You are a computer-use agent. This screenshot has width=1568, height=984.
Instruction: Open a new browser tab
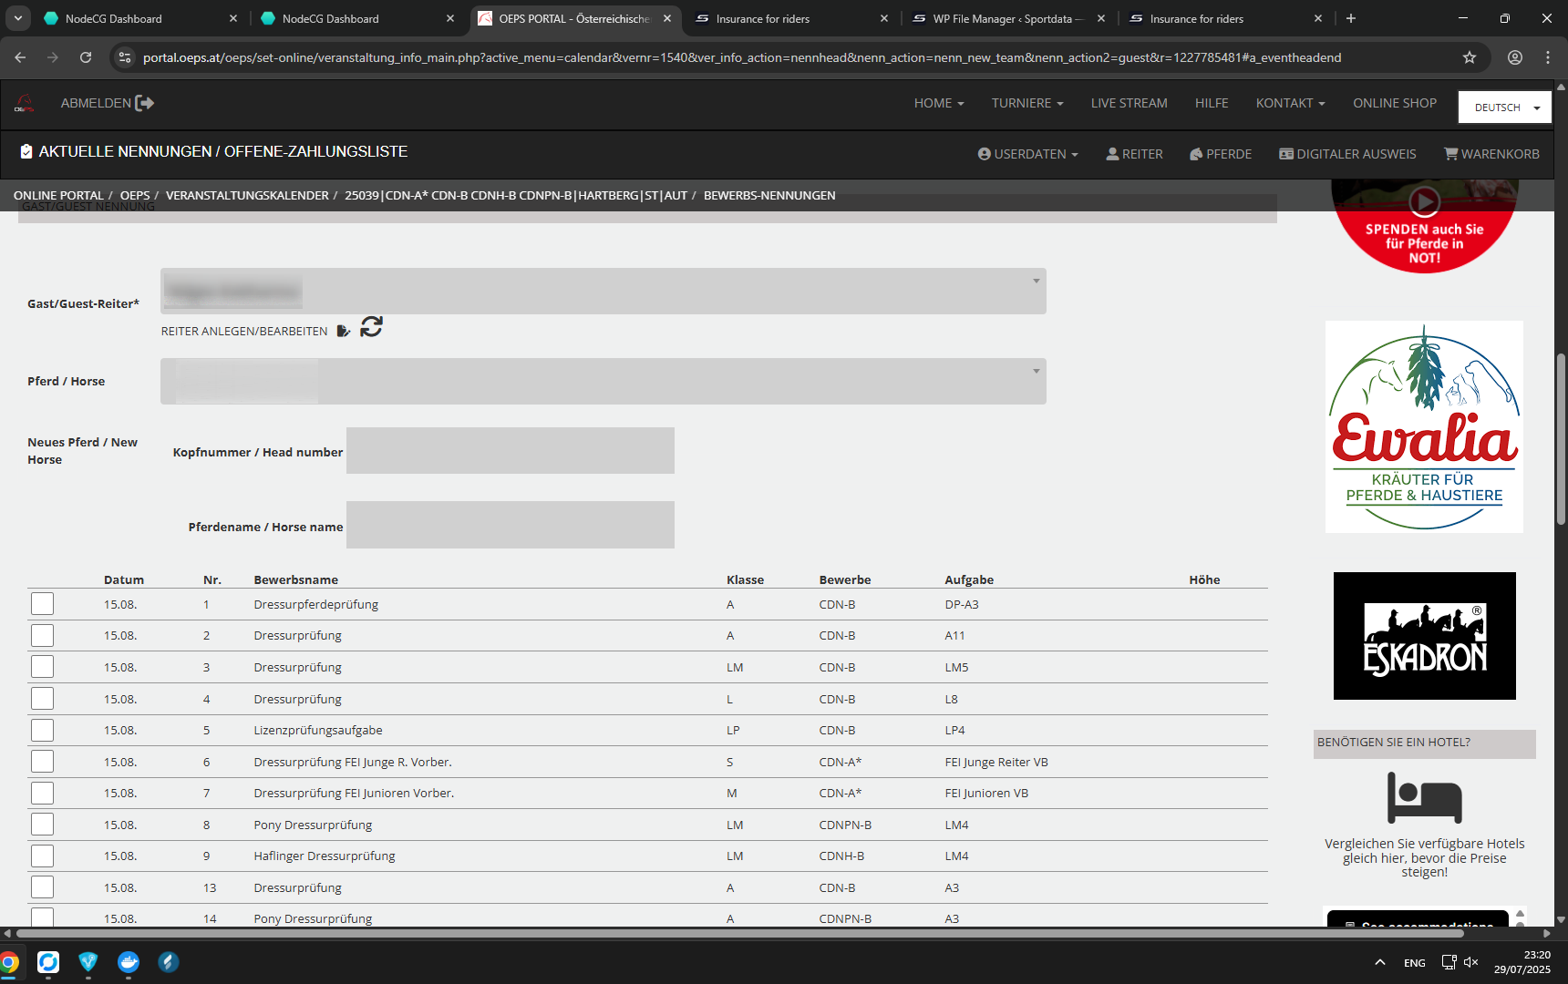click(1351, 18)
